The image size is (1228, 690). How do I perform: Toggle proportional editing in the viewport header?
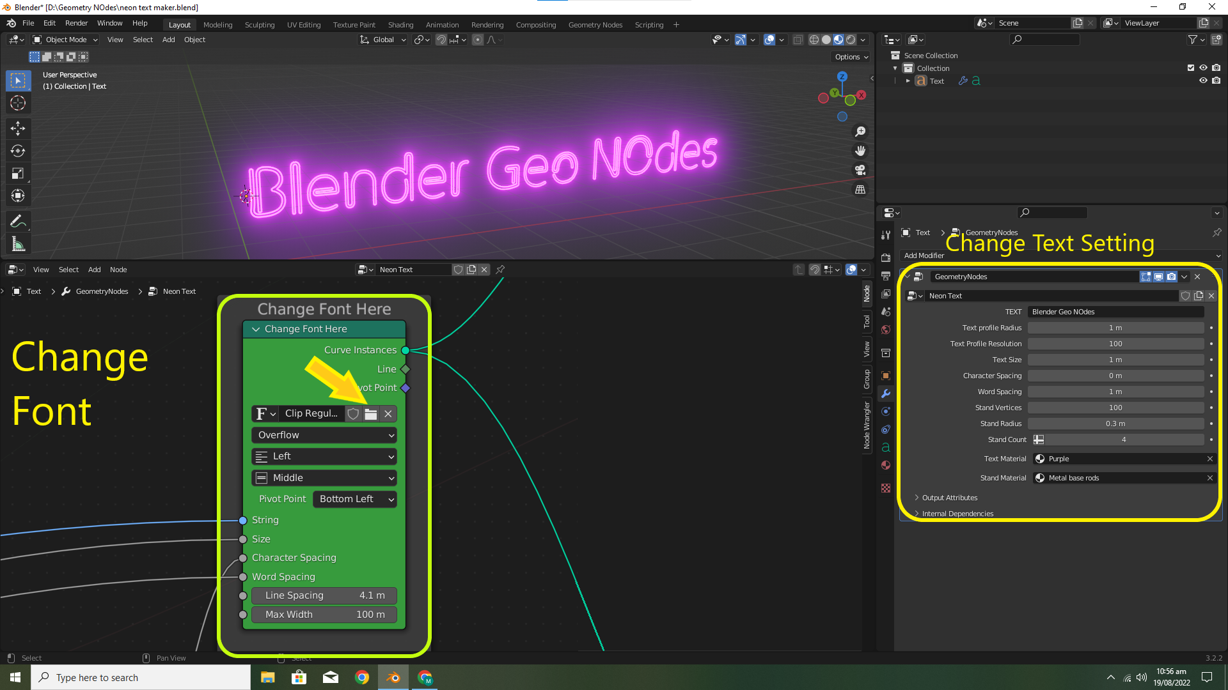pyautogui.click(x=477, y=40)
